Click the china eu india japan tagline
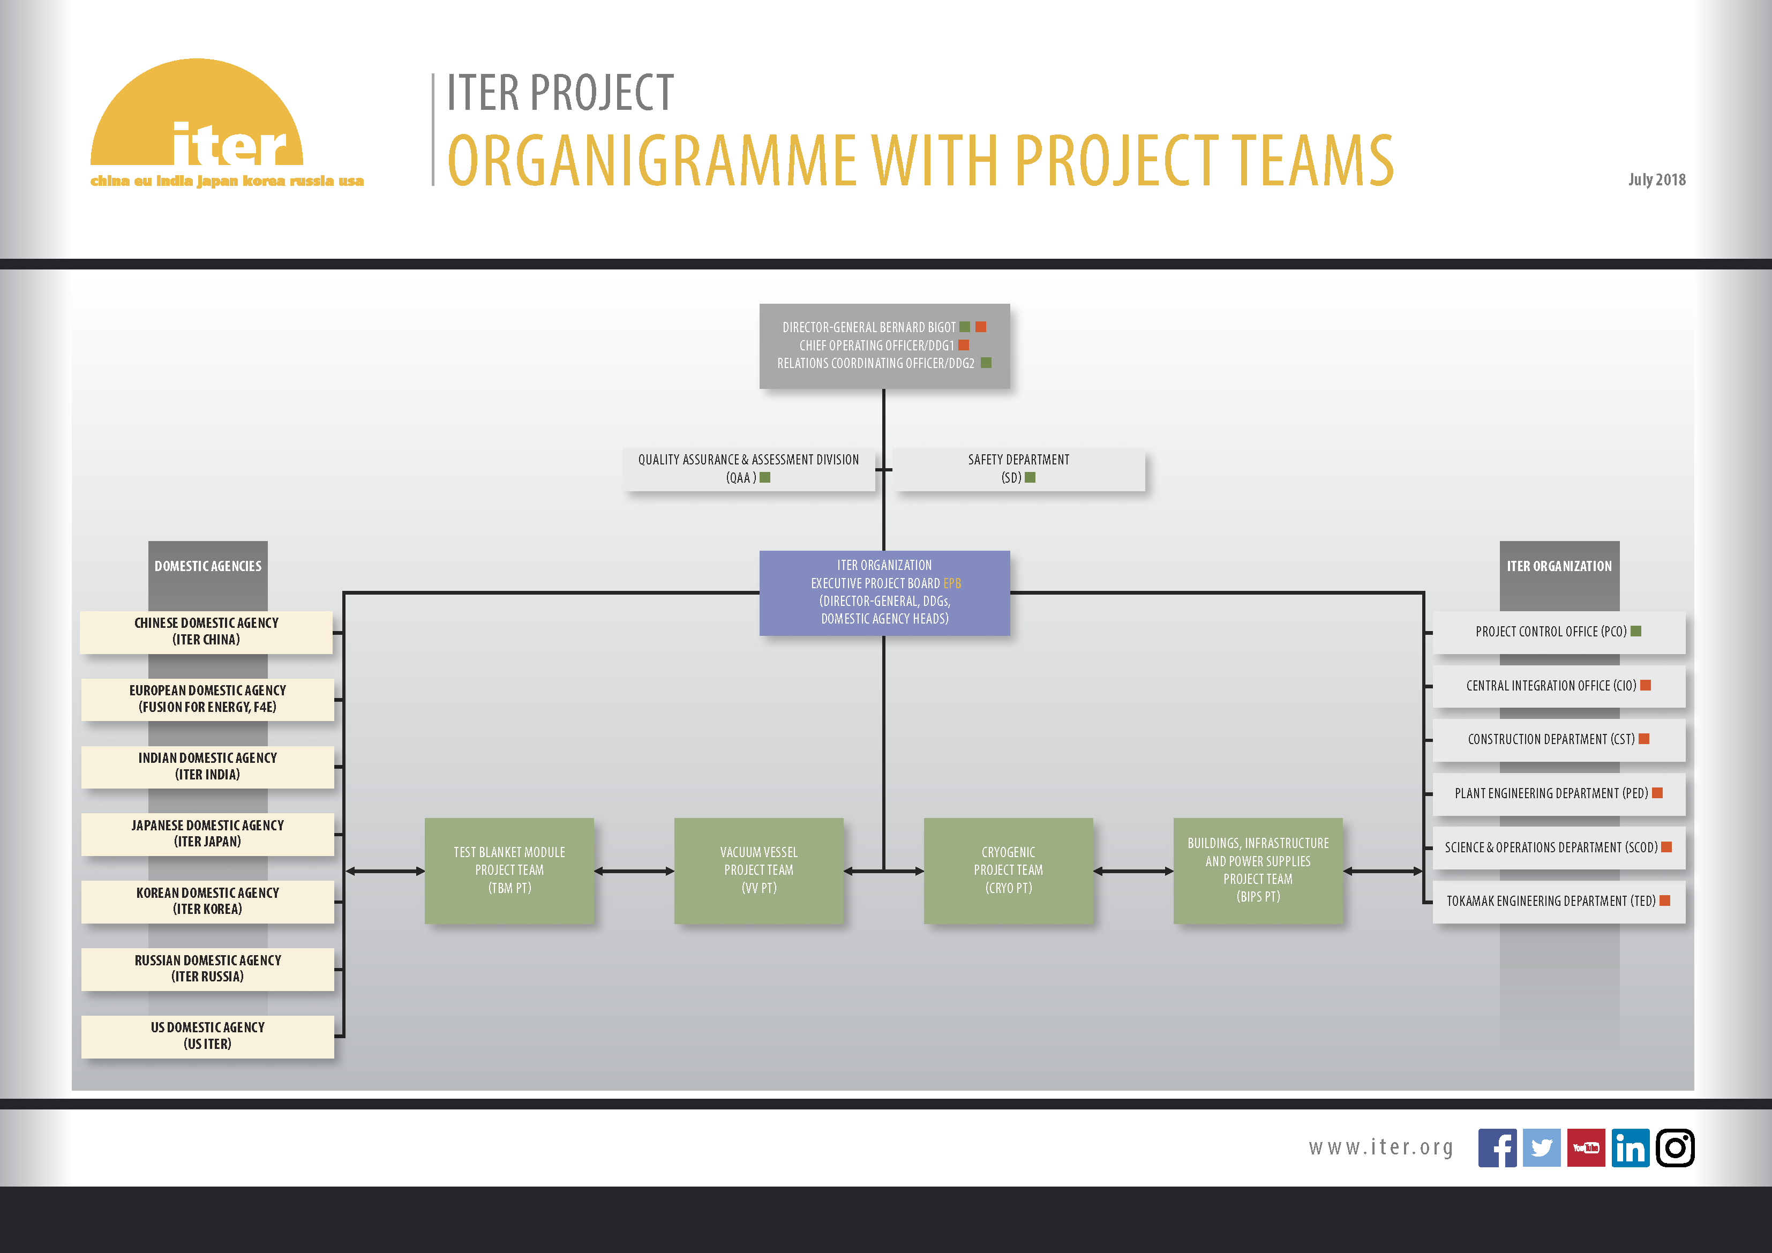The width and height of the screenshot is (1772, 1253). coord(227,181)
